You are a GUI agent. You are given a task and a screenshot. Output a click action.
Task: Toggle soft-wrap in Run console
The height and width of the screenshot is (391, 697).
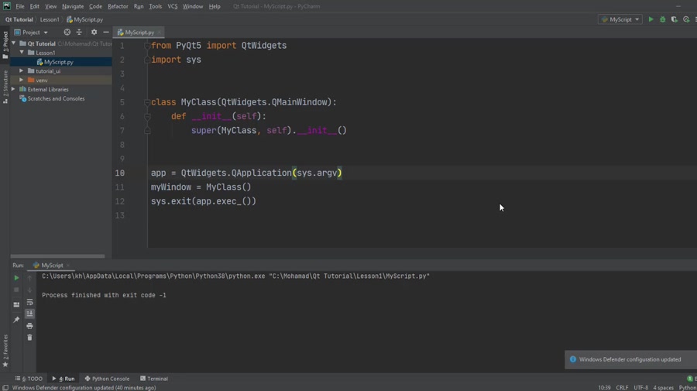[x=29, y=302]
